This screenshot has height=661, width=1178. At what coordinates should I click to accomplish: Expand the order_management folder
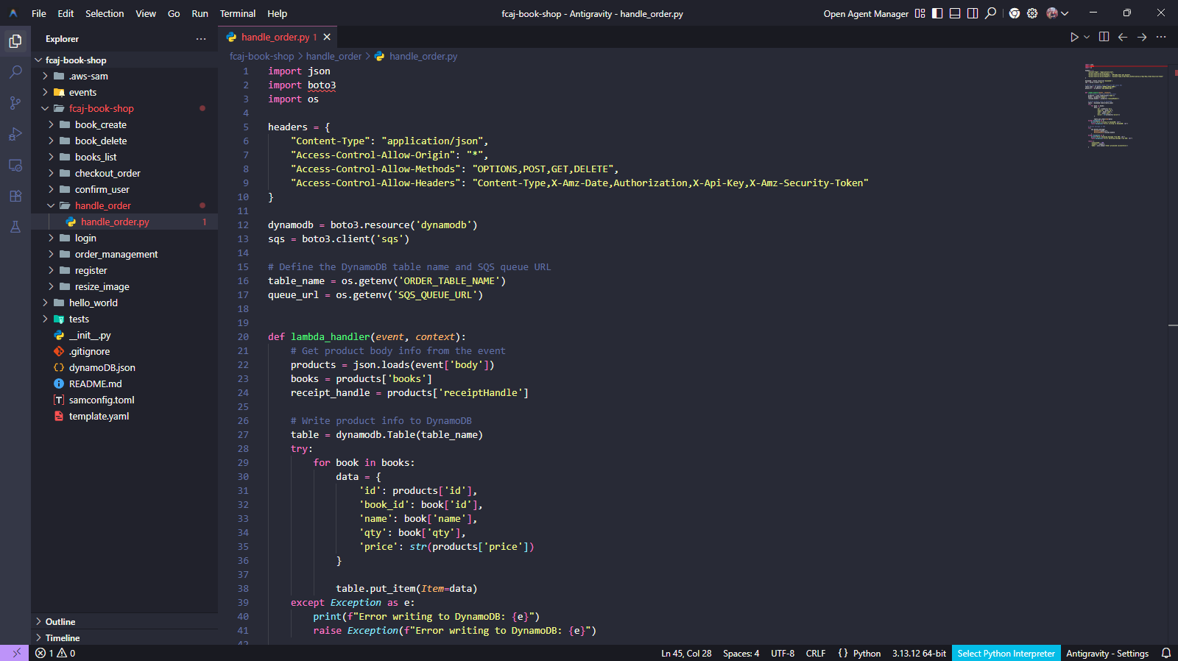[124, 255]
